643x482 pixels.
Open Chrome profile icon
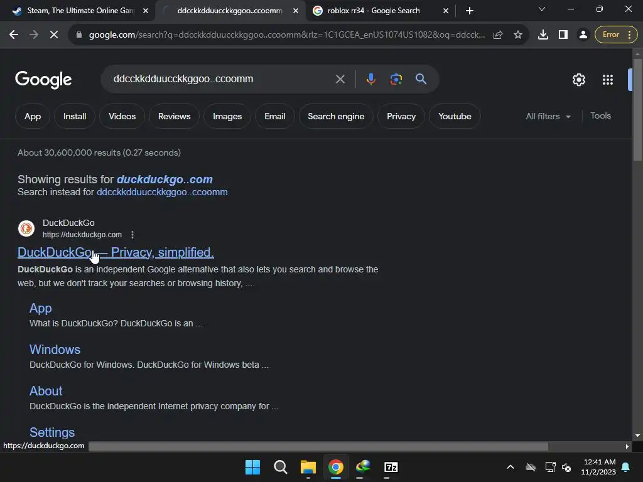pos(583,35)
